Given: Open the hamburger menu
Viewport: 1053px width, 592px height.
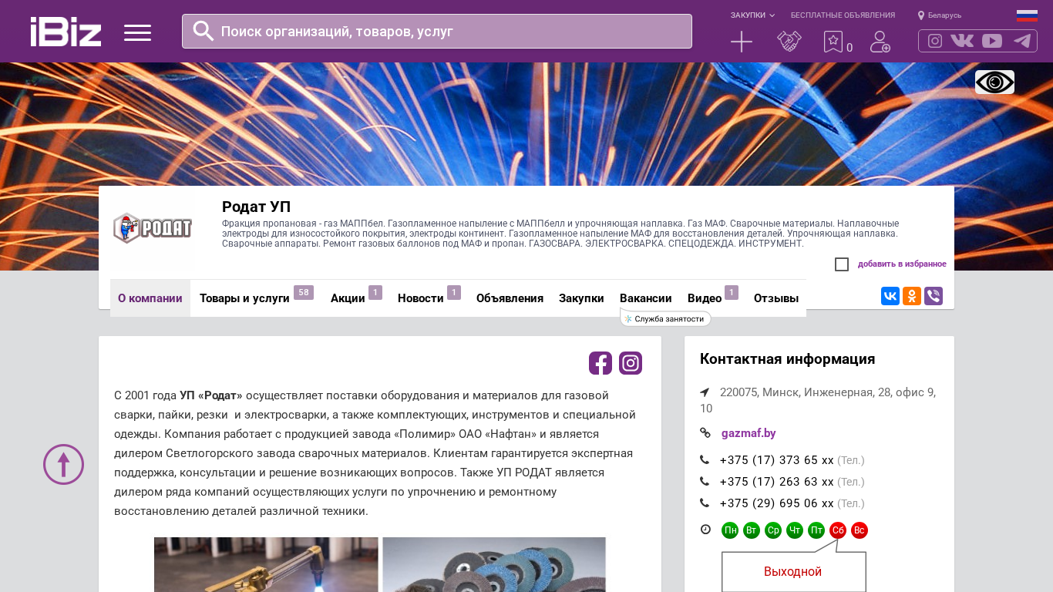Looking at the screenshot, I should click(137, 32).
